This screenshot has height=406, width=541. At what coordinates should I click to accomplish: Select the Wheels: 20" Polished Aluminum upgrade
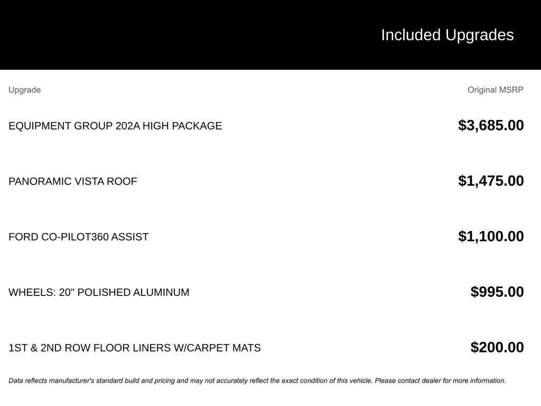coord(99,292)
